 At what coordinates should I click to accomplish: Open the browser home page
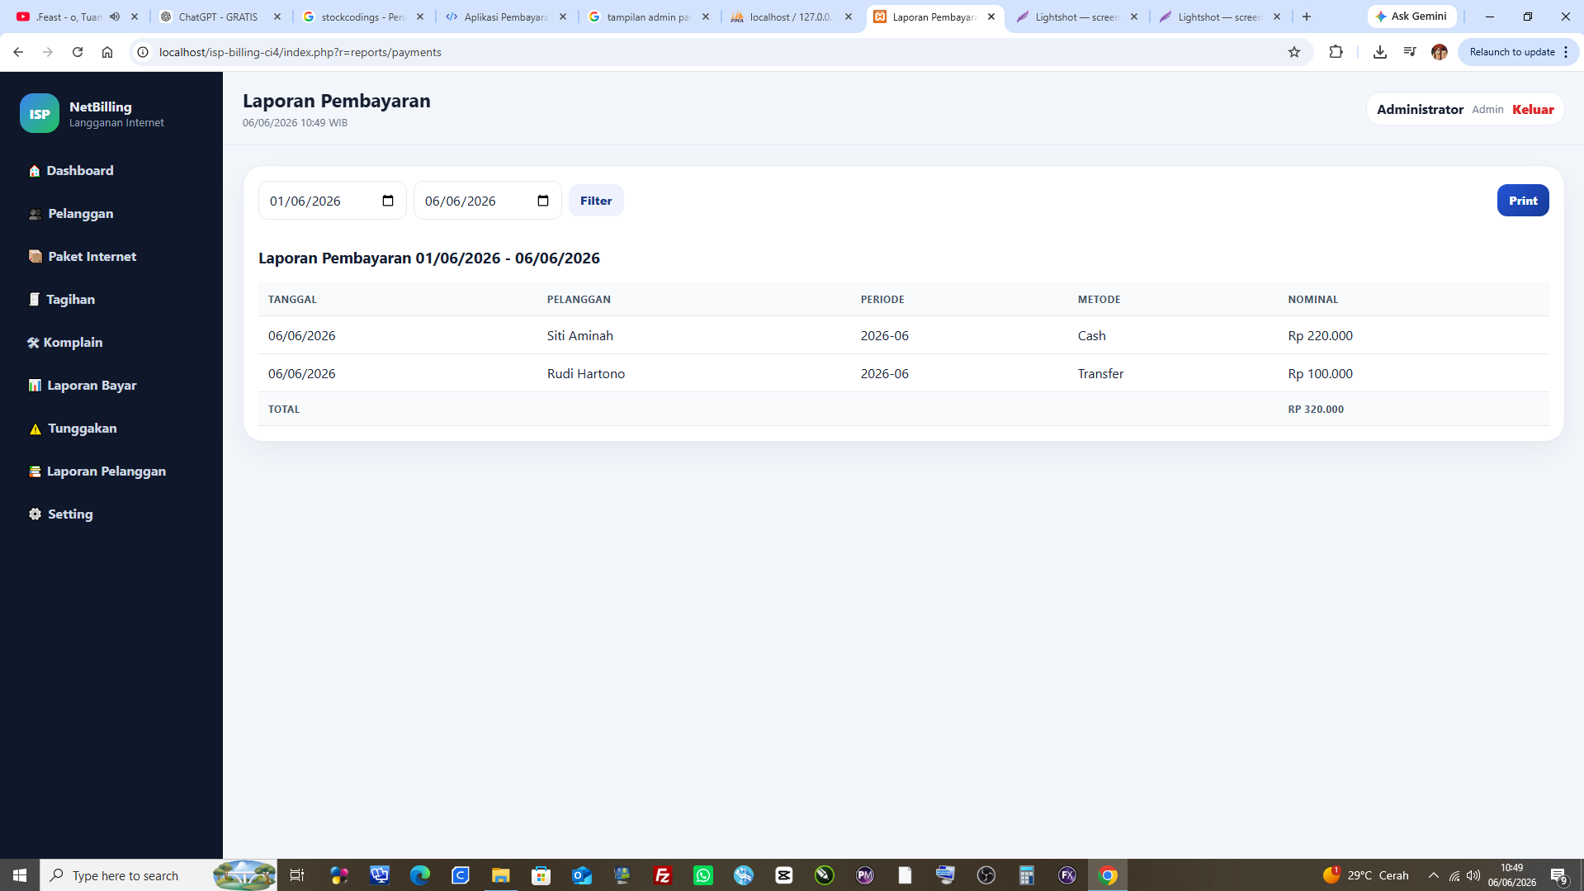[107, 52]
